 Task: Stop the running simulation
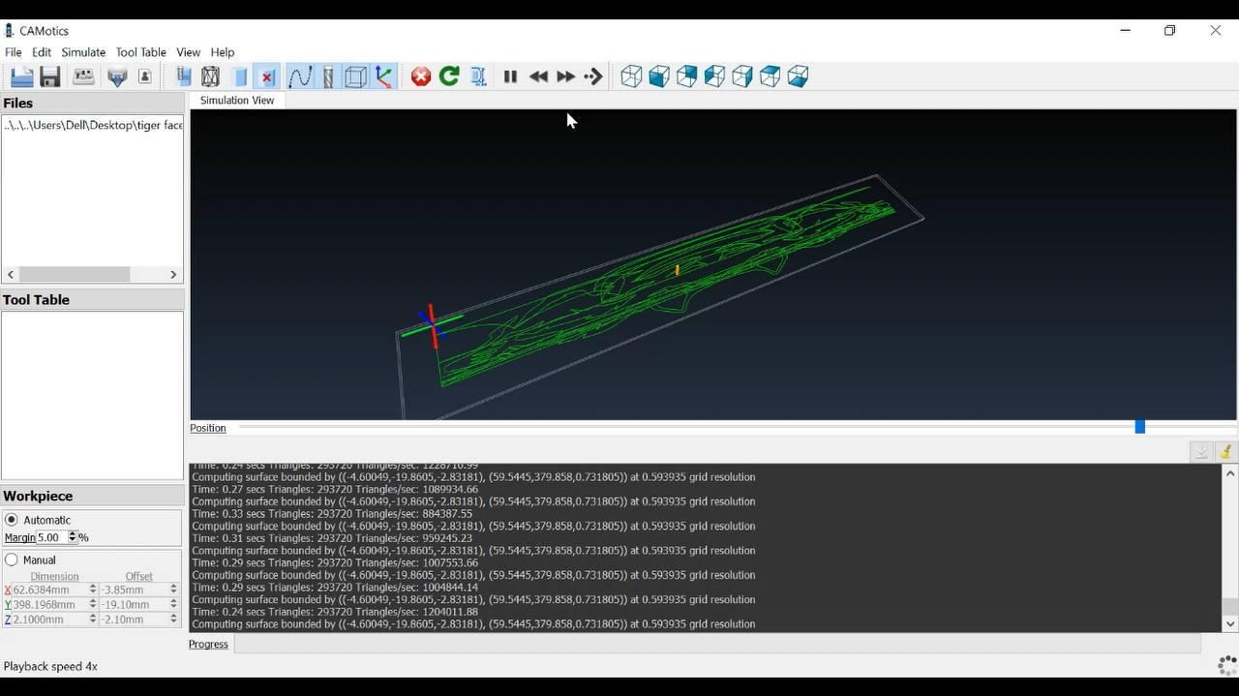coord(420,76)
